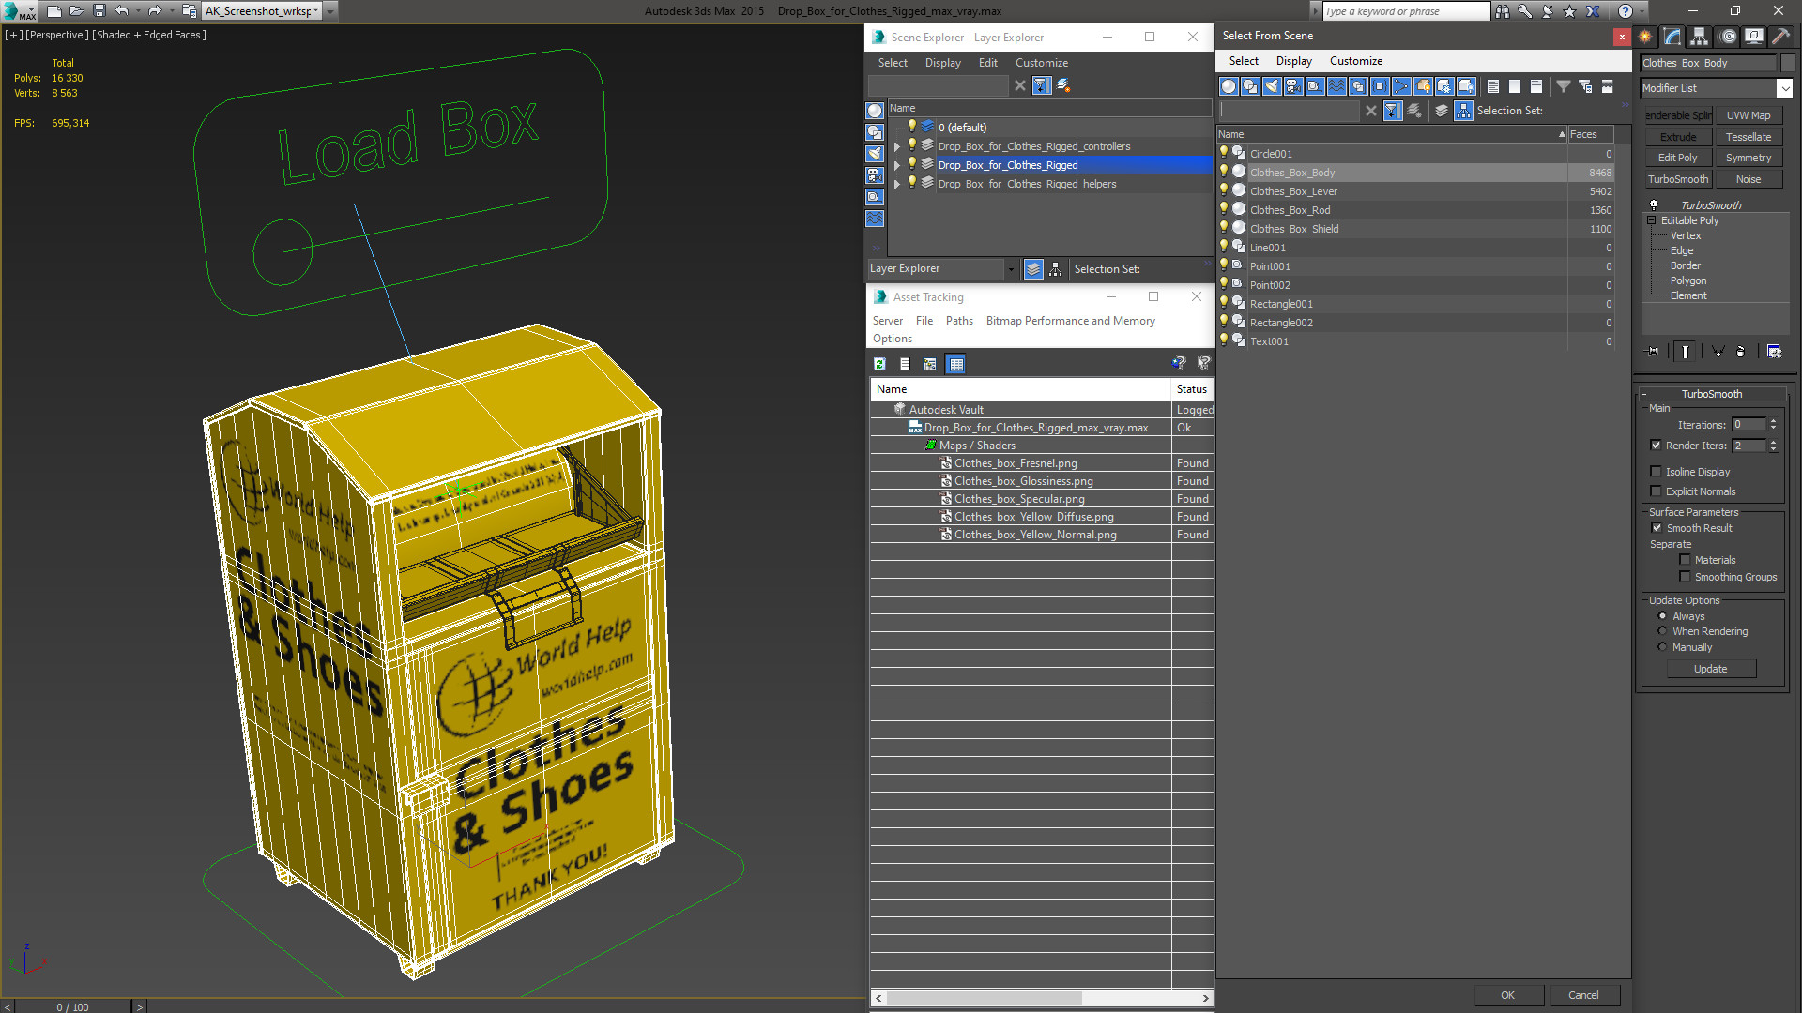Open the Hierarchy command panel tab
1802x1013 pixels.
[x=1700, y=37]
